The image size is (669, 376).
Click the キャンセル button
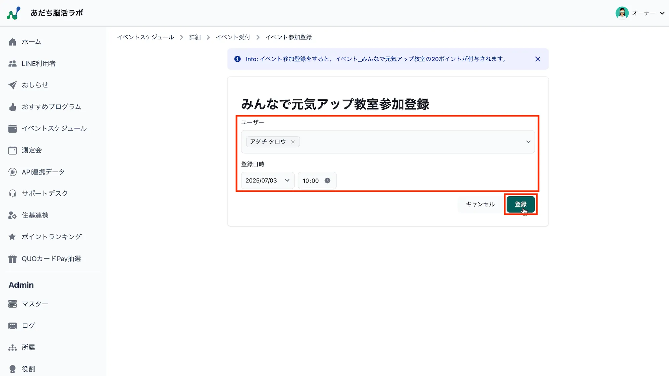(480, 204)
